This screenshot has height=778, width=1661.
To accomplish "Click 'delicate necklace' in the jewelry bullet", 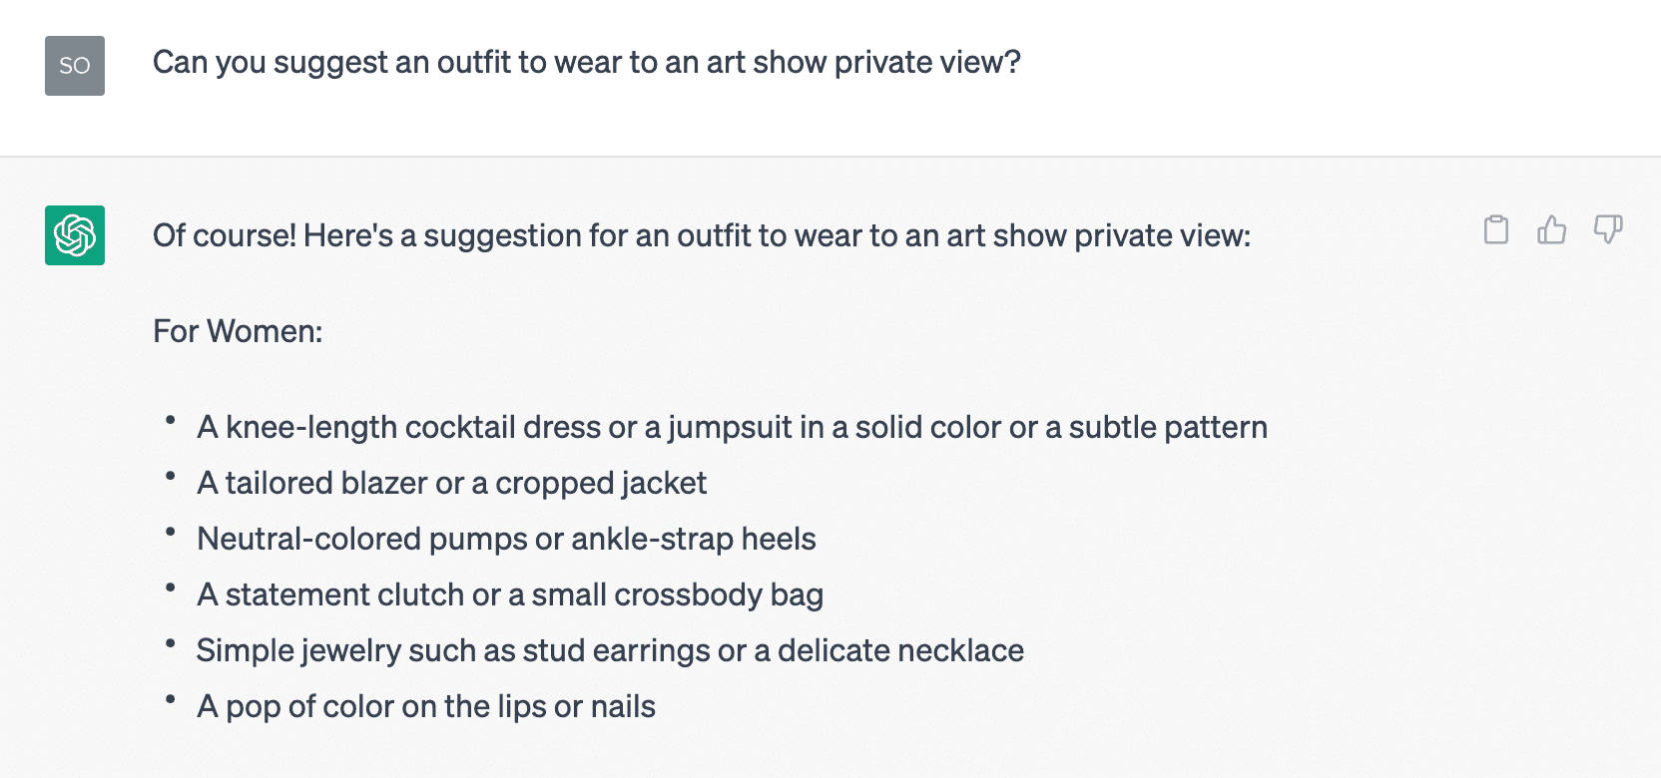I will click(900, 651).
